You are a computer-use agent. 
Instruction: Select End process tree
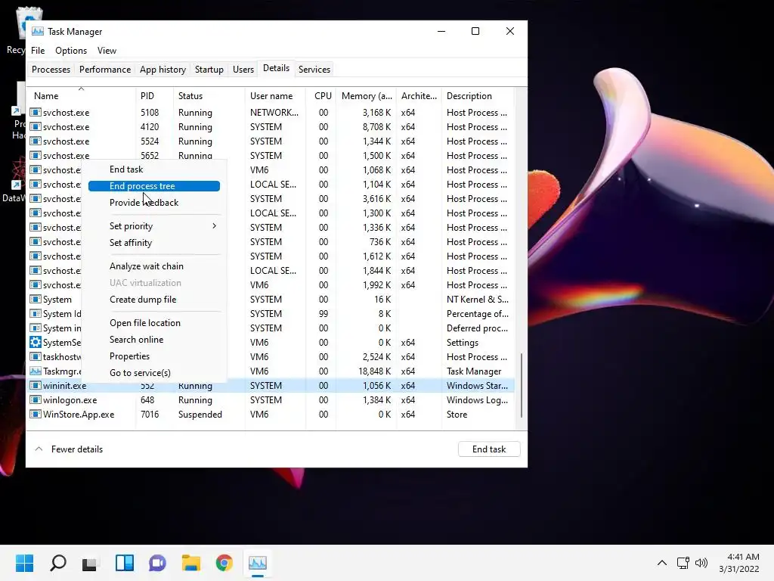(x=154, y=186)
